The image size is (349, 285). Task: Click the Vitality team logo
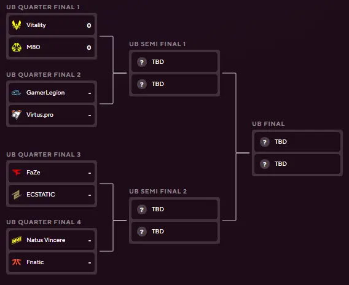pyautogui.click(x=17, y=25)
